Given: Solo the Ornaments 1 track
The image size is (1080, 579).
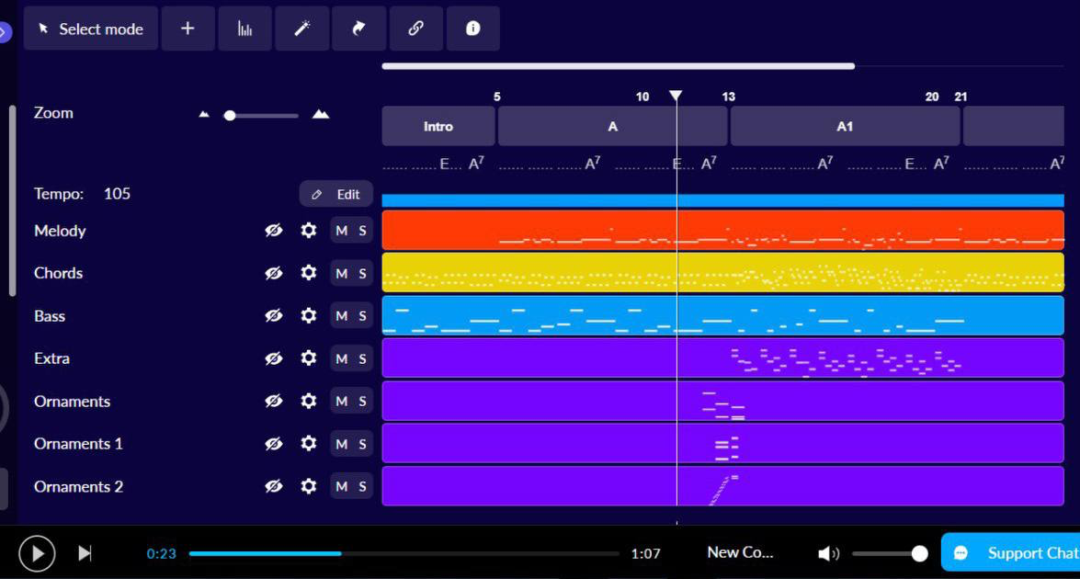Looking at the screenshot, I should coord(363,444).
